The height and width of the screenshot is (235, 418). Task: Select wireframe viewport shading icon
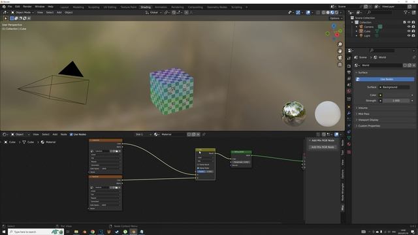tap(324, 12)
